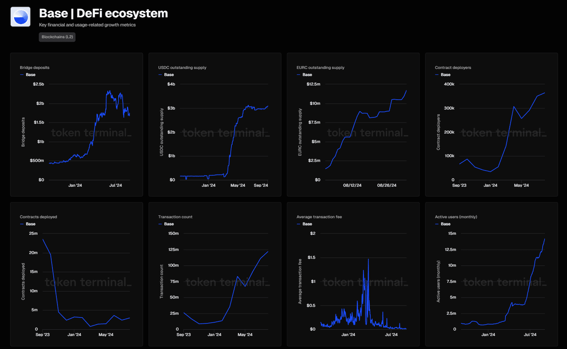Select the "EURC outstanding supply" chart title
The height and width of the screenshot is (349, 567).
(321, 68)
